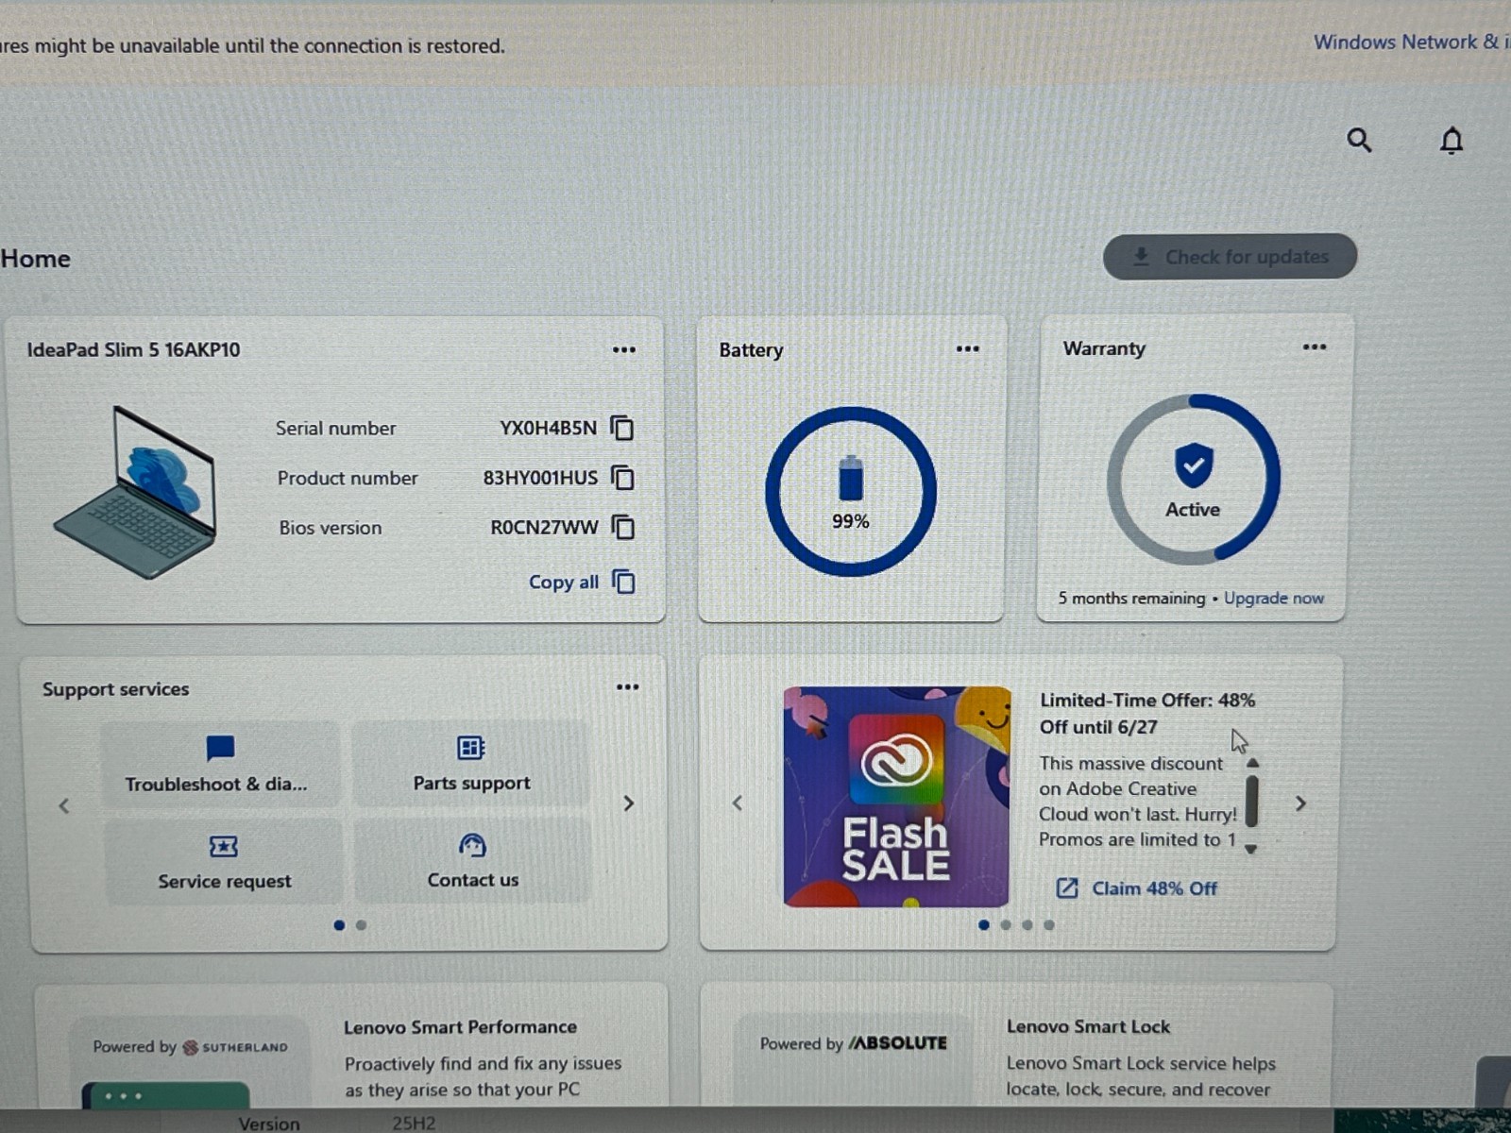Select third promo carousel dot
Image resolution: width=1511 pixels, height=1133 pixels.
tap(1027, 925)
